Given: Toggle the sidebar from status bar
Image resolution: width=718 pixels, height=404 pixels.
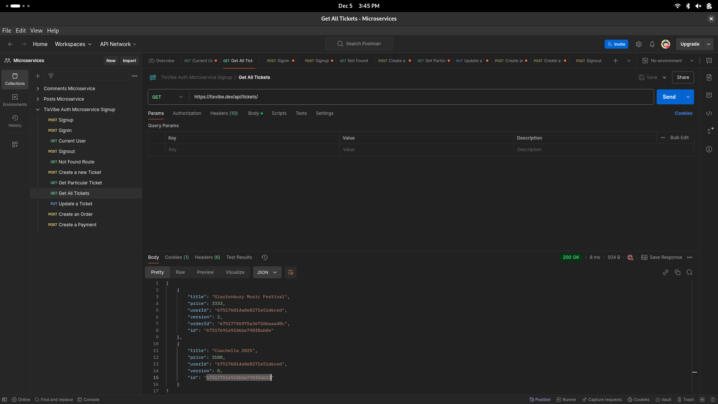Looking at the screenshot, I should (x=4, y=400).
